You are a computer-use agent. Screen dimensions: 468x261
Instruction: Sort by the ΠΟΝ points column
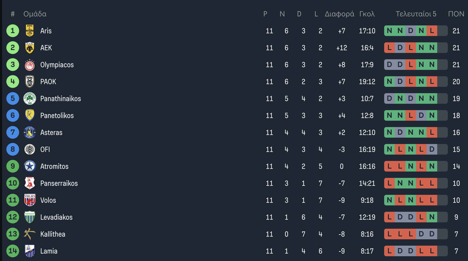click(456, 14)
